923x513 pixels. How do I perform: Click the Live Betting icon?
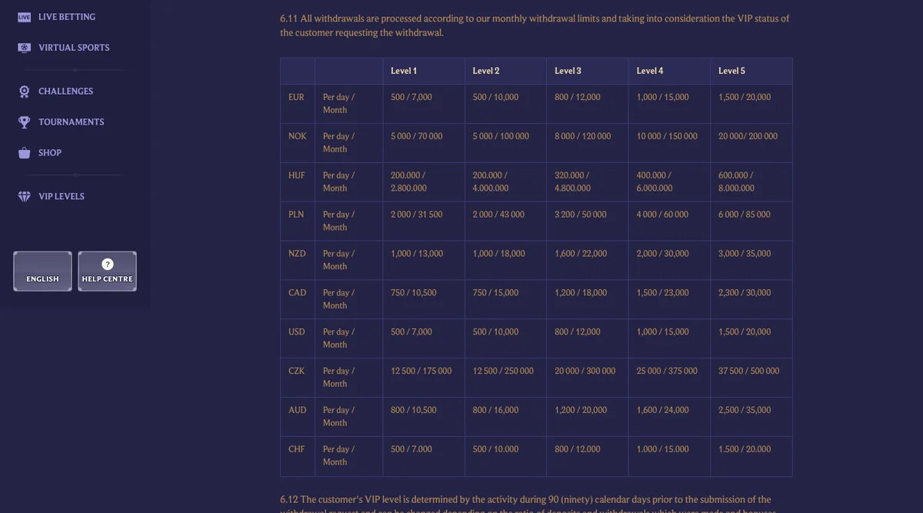point(25,17)
